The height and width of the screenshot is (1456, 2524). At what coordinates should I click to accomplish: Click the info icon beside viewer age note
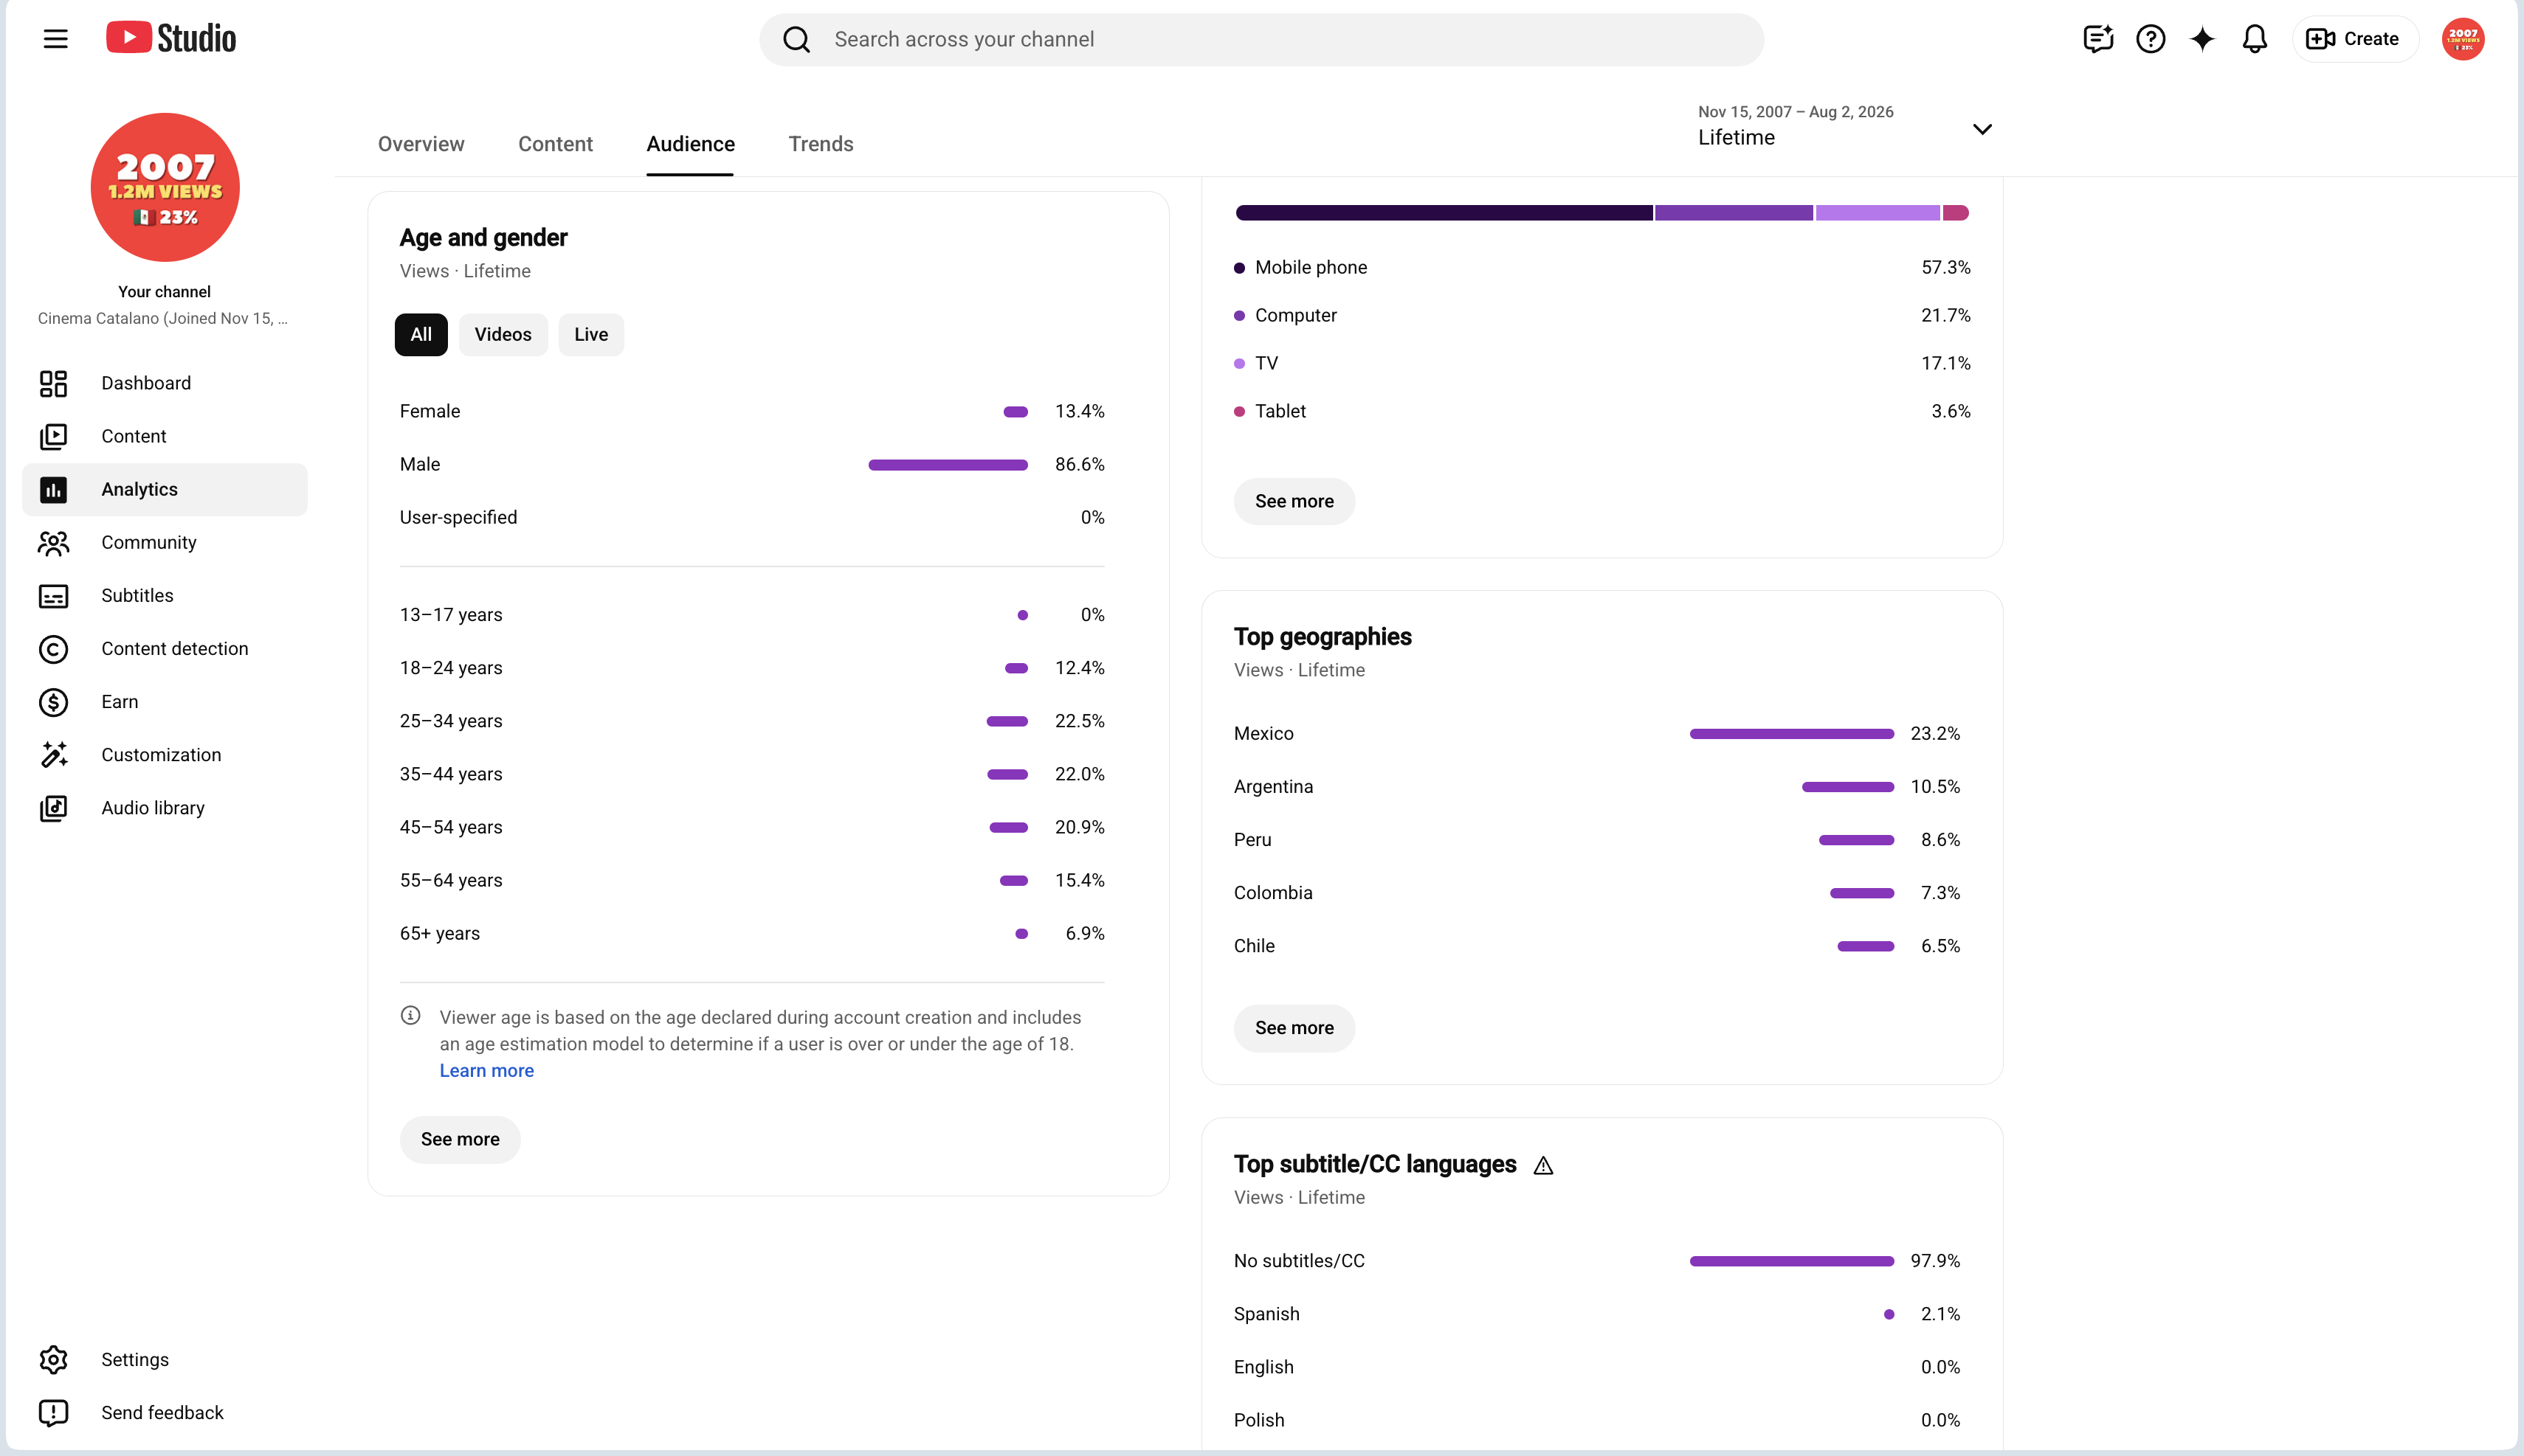[x=410, y=1016]
